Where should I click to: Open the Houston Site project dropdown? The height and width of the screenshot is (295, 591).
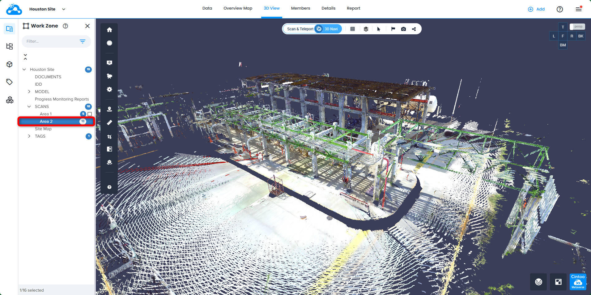point(64,9)
